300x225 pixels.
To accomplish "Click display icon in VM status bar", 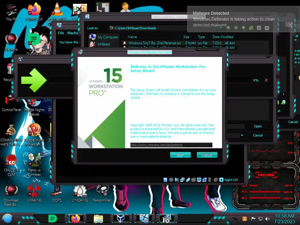I will tap(199, 180).
